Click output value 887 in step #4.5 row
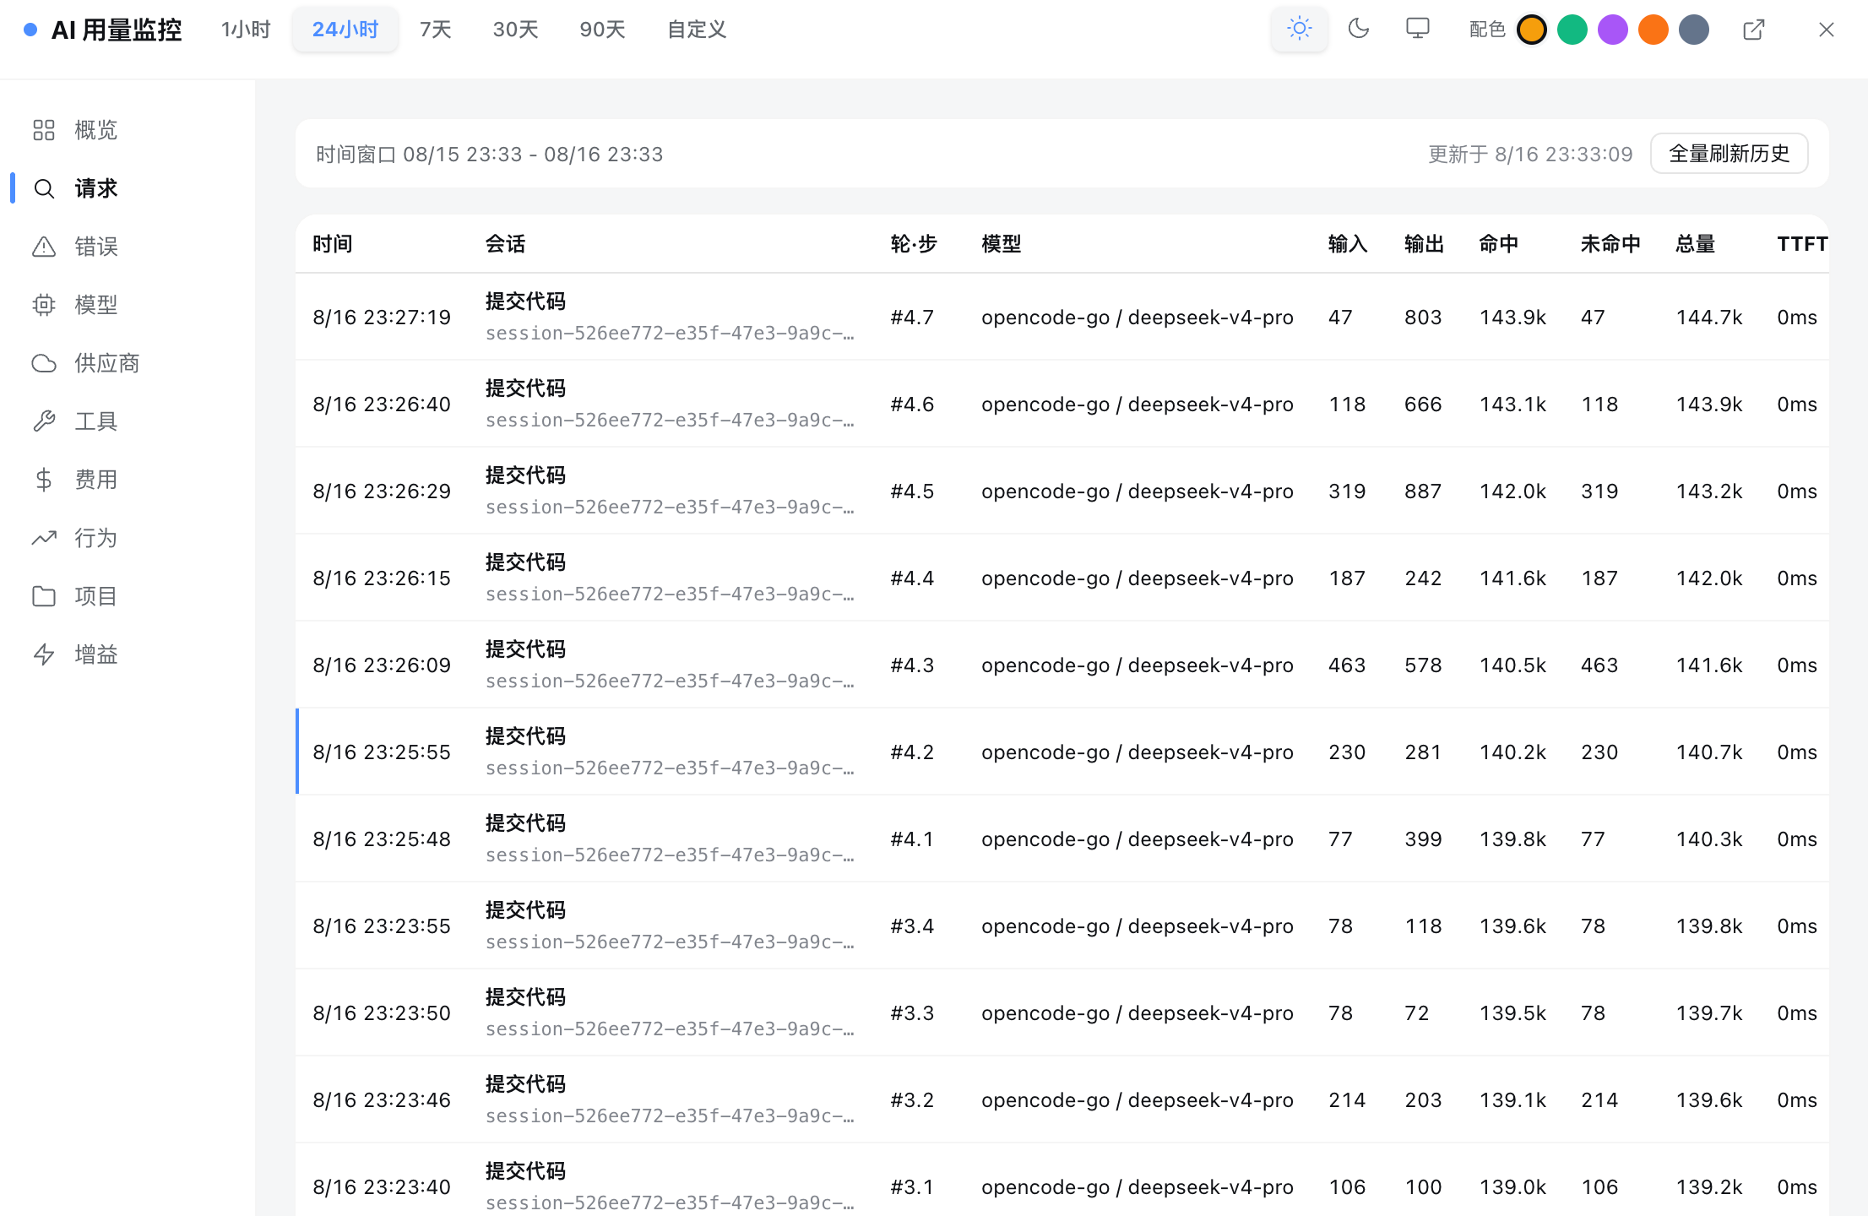This screenshot has width=1868, height=1216. 1423,491
